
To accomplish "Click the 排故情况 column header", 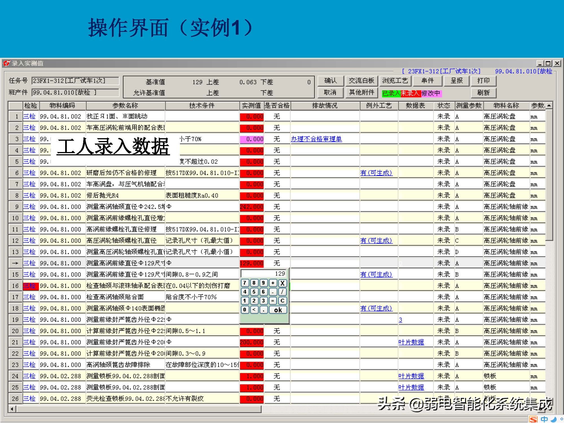I will point(325,105).
